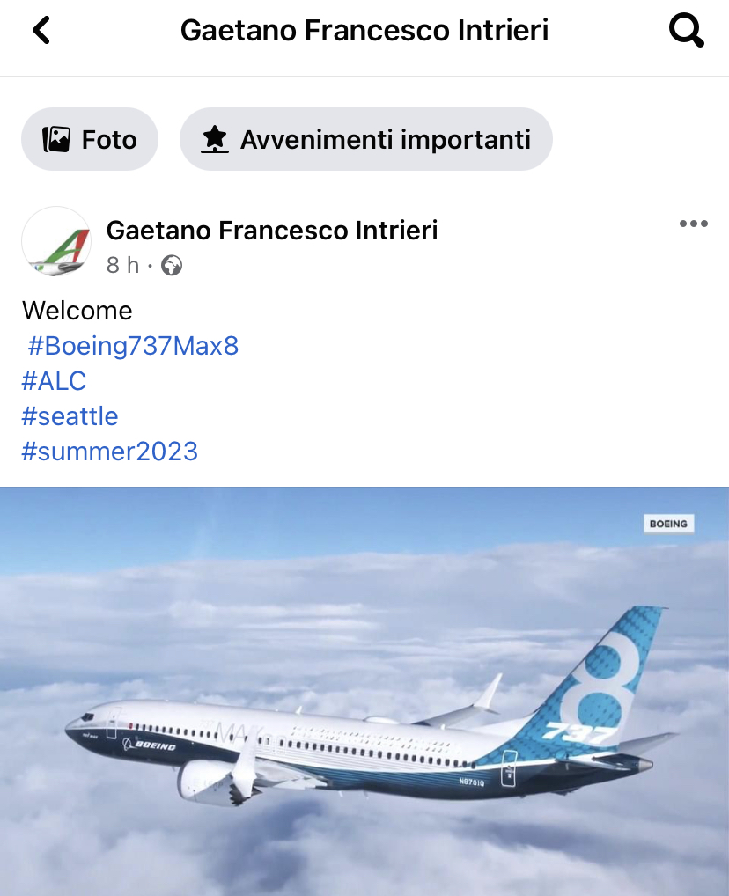Open search with the magnifying glass icon

pyautogui.click(x=686, y=30)
